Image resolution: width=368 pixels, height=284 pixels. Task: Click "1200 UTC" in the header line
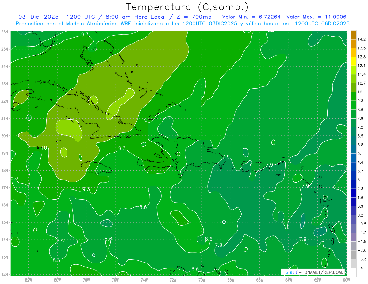point(81,17)
